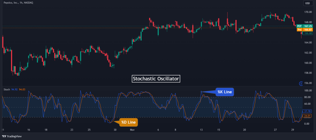Click the PEP 167.25 price label
The width and height of the screenshot is (316, 140).
pyautogui.click(x=305, y=26)
